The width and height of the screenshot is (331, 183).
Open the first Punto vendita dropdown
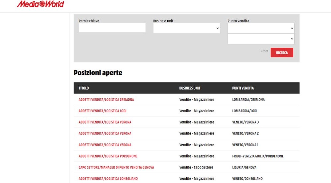(261, 28)
